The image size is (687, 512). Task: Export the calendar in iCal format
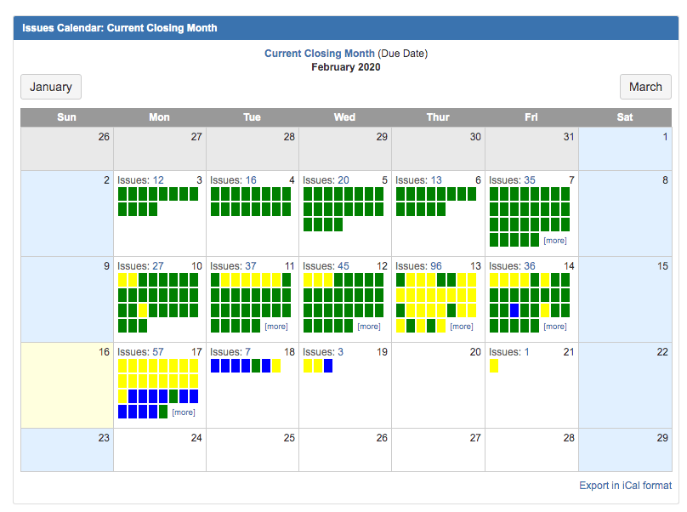[x=625, y=486]
